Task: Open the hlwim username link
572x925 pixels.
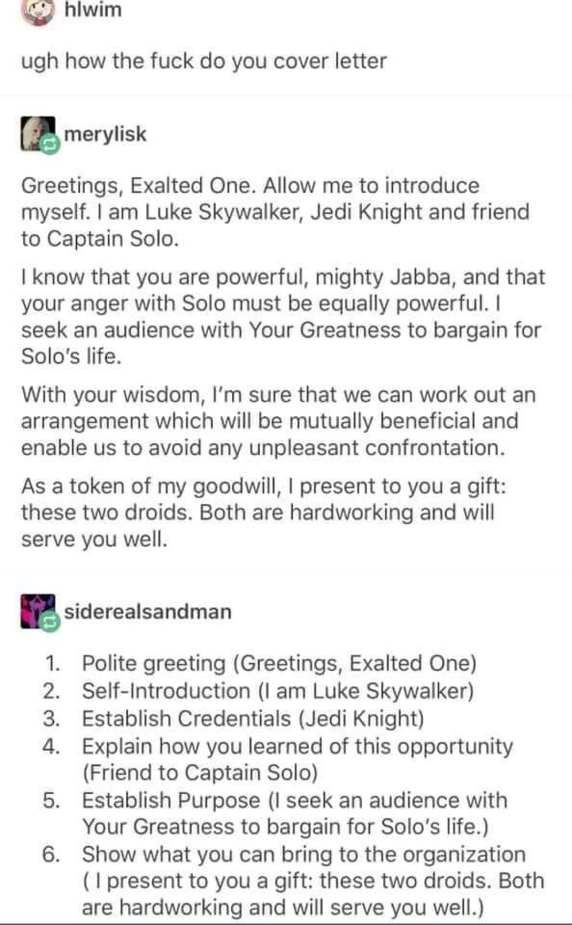Action: pos(93,10)
